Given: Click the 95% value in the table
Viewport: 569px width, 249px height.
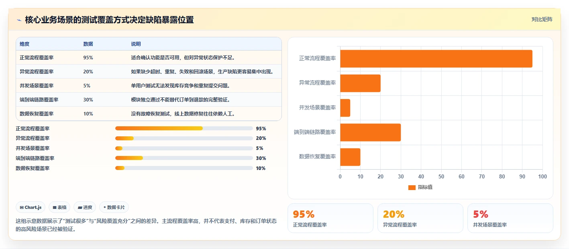Looking at the screenshot, I should tap(88, 58).
